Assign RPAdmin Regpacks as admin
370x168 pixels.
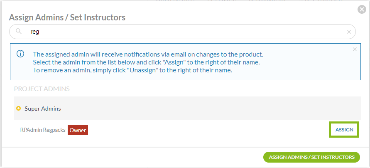tap(344, 130)
